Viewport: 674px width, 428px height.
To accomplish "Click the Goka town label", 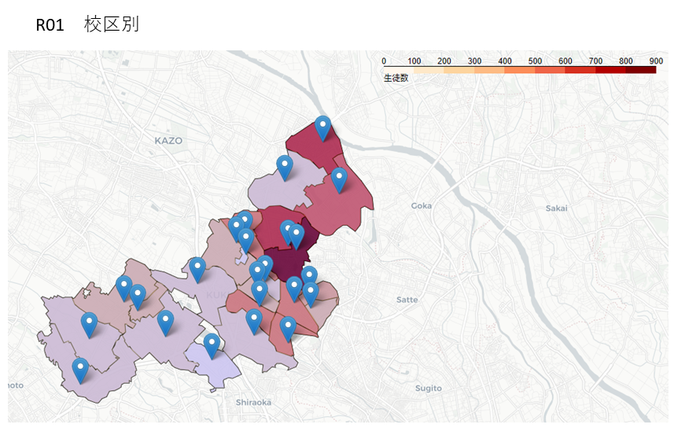I will tap(422, 205).
